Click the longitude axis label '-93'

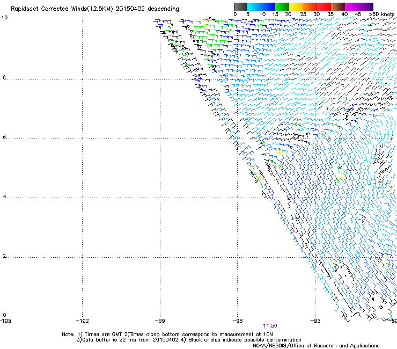click(x=315, y=321)
